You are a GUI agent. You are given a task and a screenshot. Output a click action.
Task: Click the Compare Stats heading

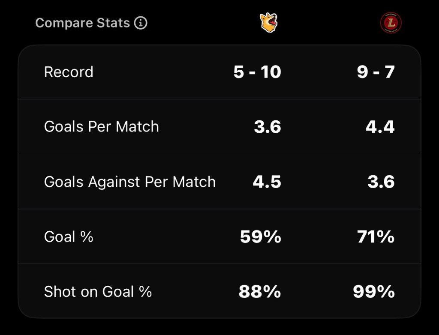pos(82,23)
